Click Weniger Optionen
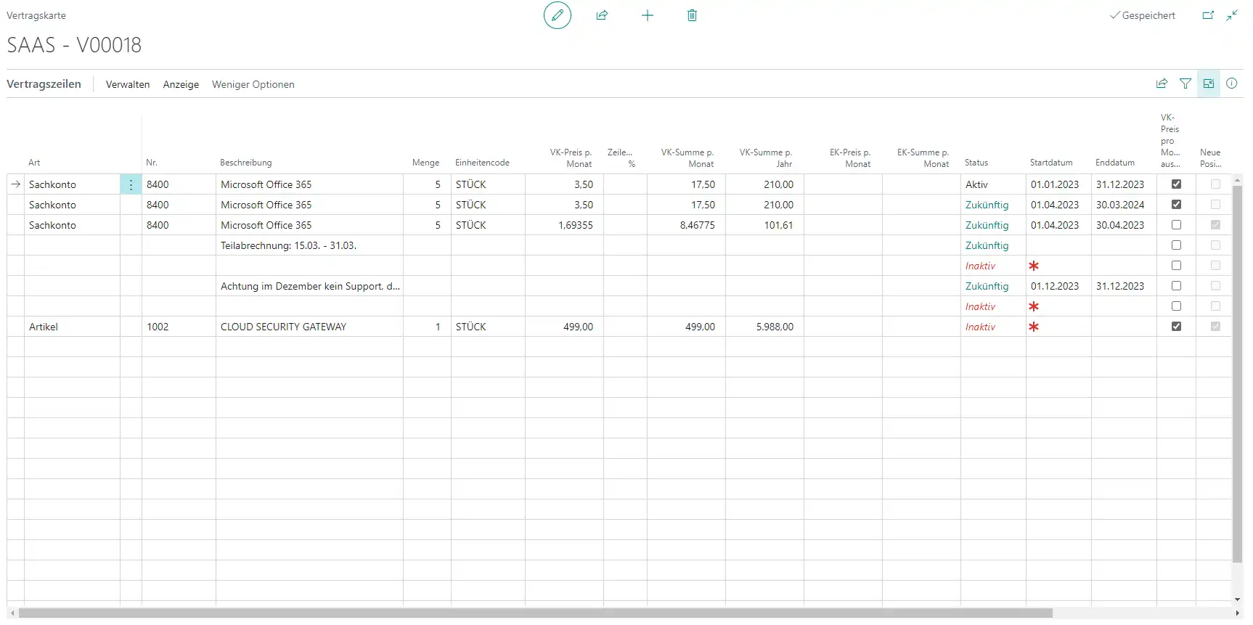This screenshot has height=625, width=1253. [x=253, y=84]
